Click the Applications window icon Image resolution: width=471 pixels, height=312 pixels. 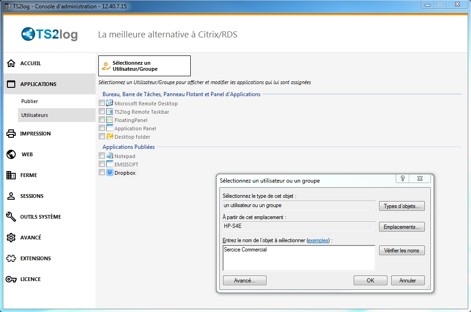pos(11,84)
